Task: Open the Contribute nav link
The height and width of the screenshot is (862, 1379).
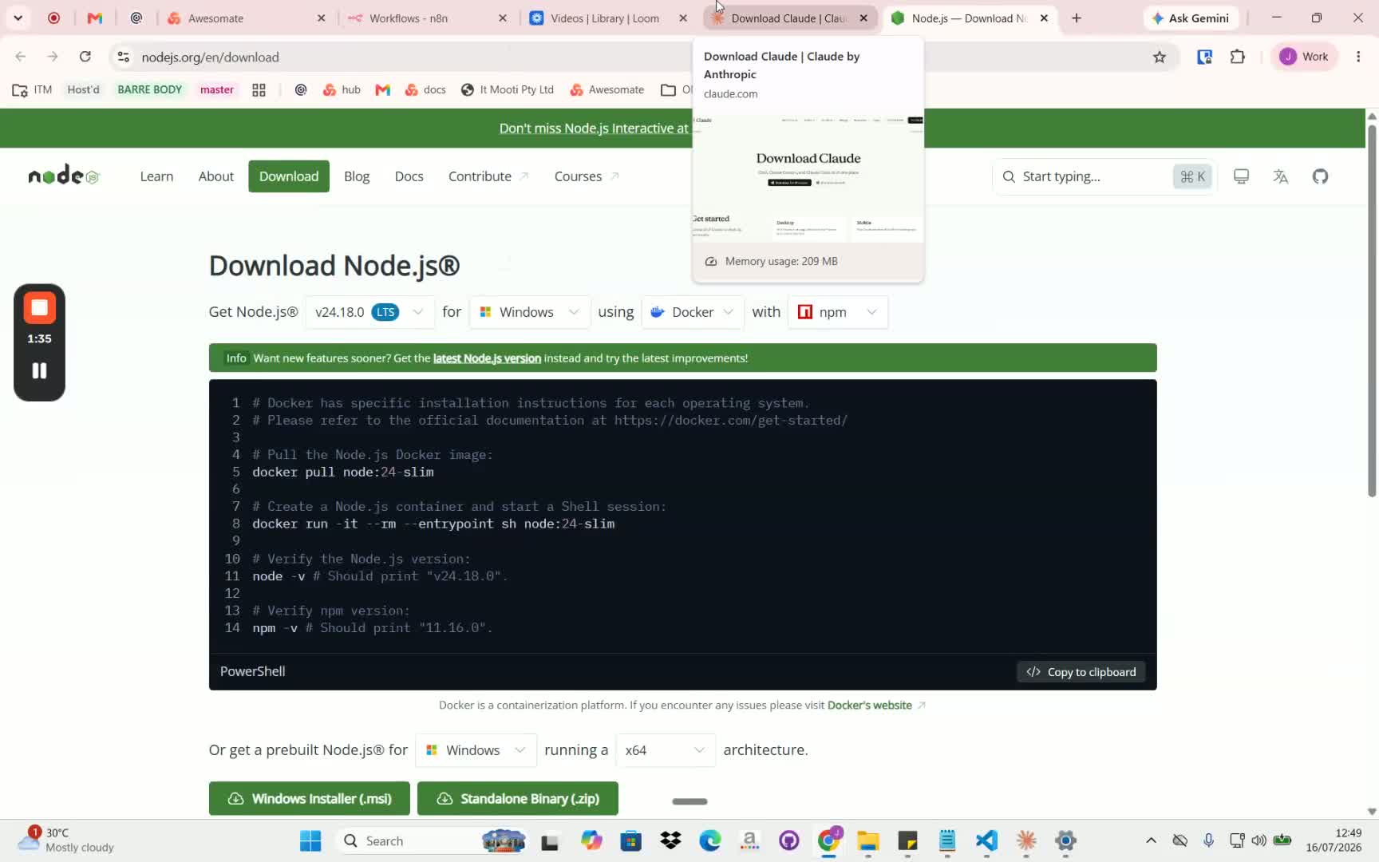Action: 488,176
